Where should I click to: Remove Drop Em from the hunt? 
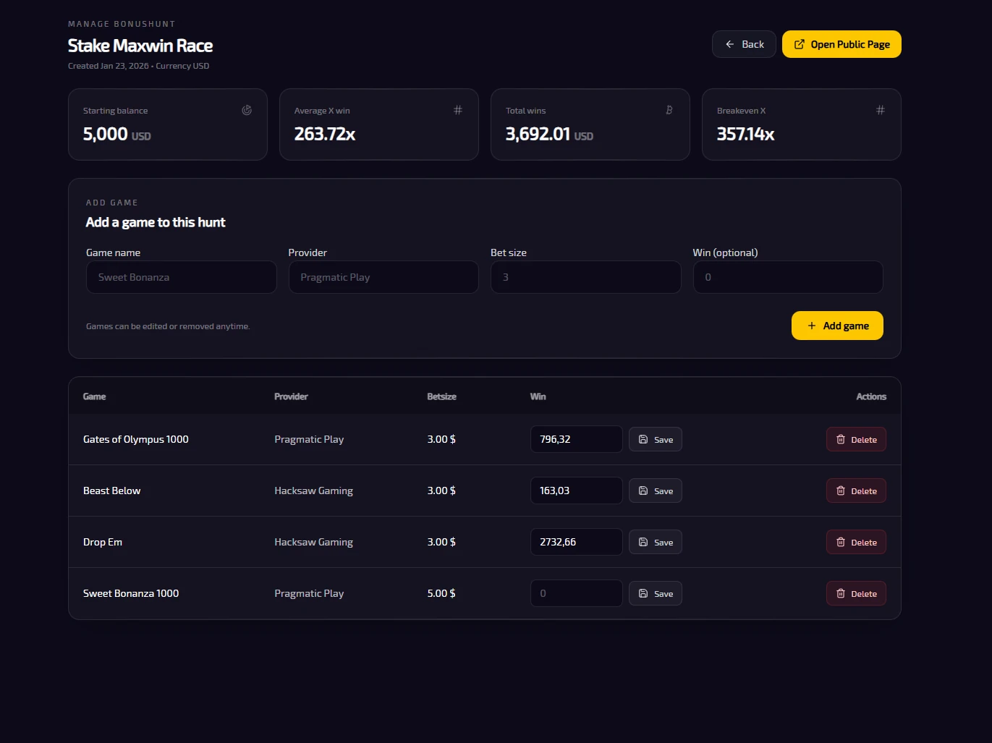tap(856, 542)
